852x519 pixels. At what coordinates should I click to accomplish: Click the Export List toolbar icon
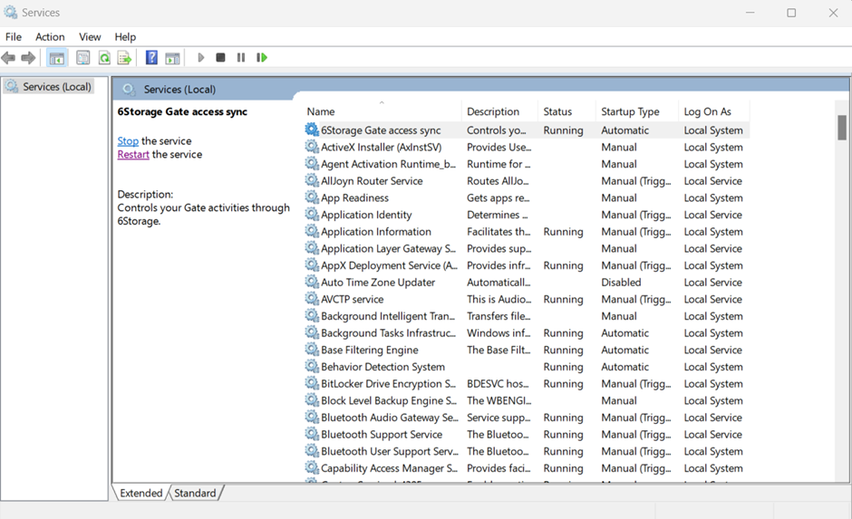124,58
